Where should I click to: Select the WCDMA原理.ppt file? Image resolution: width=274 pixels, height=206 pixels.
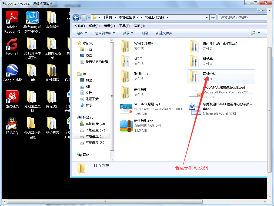(152, 109)
